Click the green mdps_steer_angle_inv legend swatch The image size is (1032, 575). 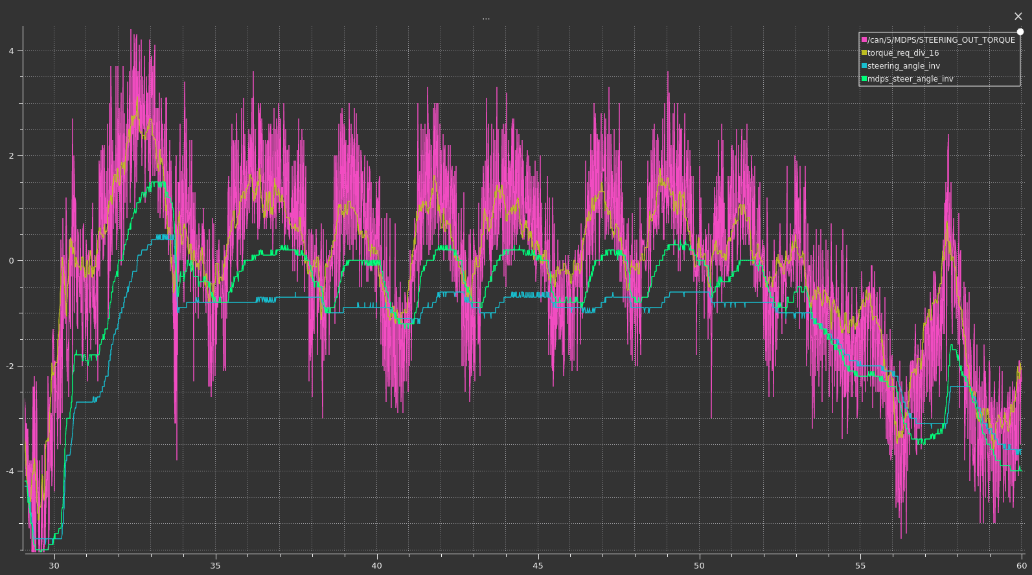tap(864, 79)
